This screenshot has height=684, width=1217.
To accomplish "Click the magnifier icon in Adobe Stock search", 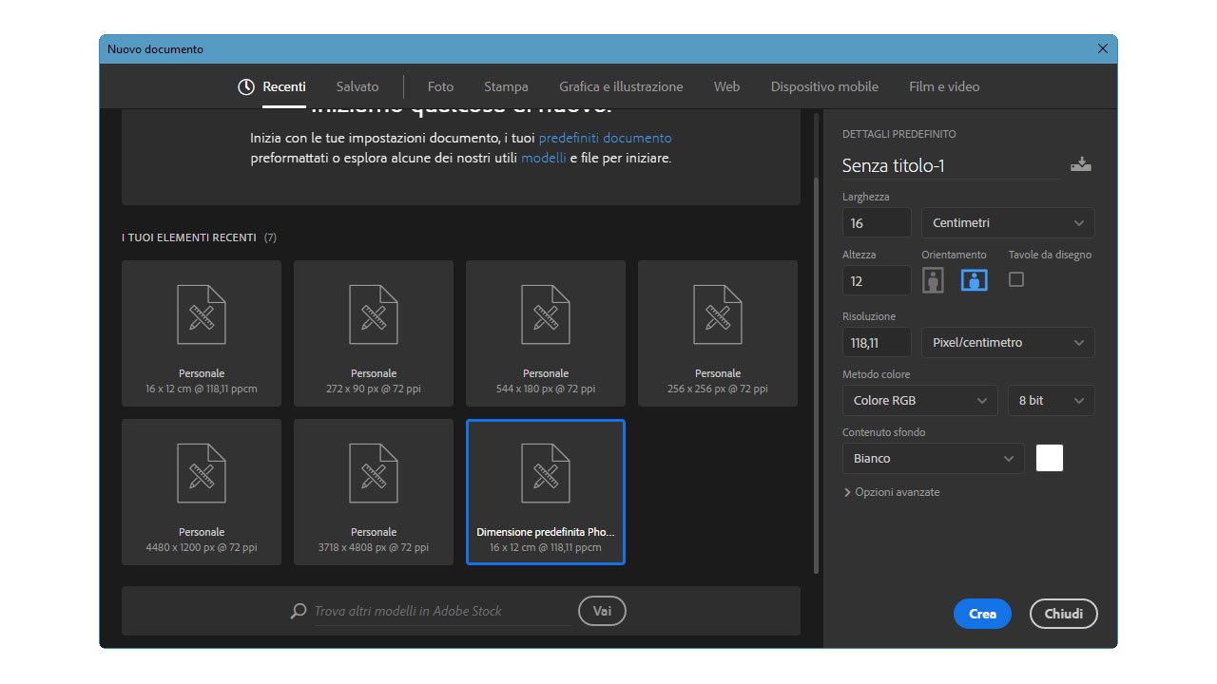I will coord(299,611).
